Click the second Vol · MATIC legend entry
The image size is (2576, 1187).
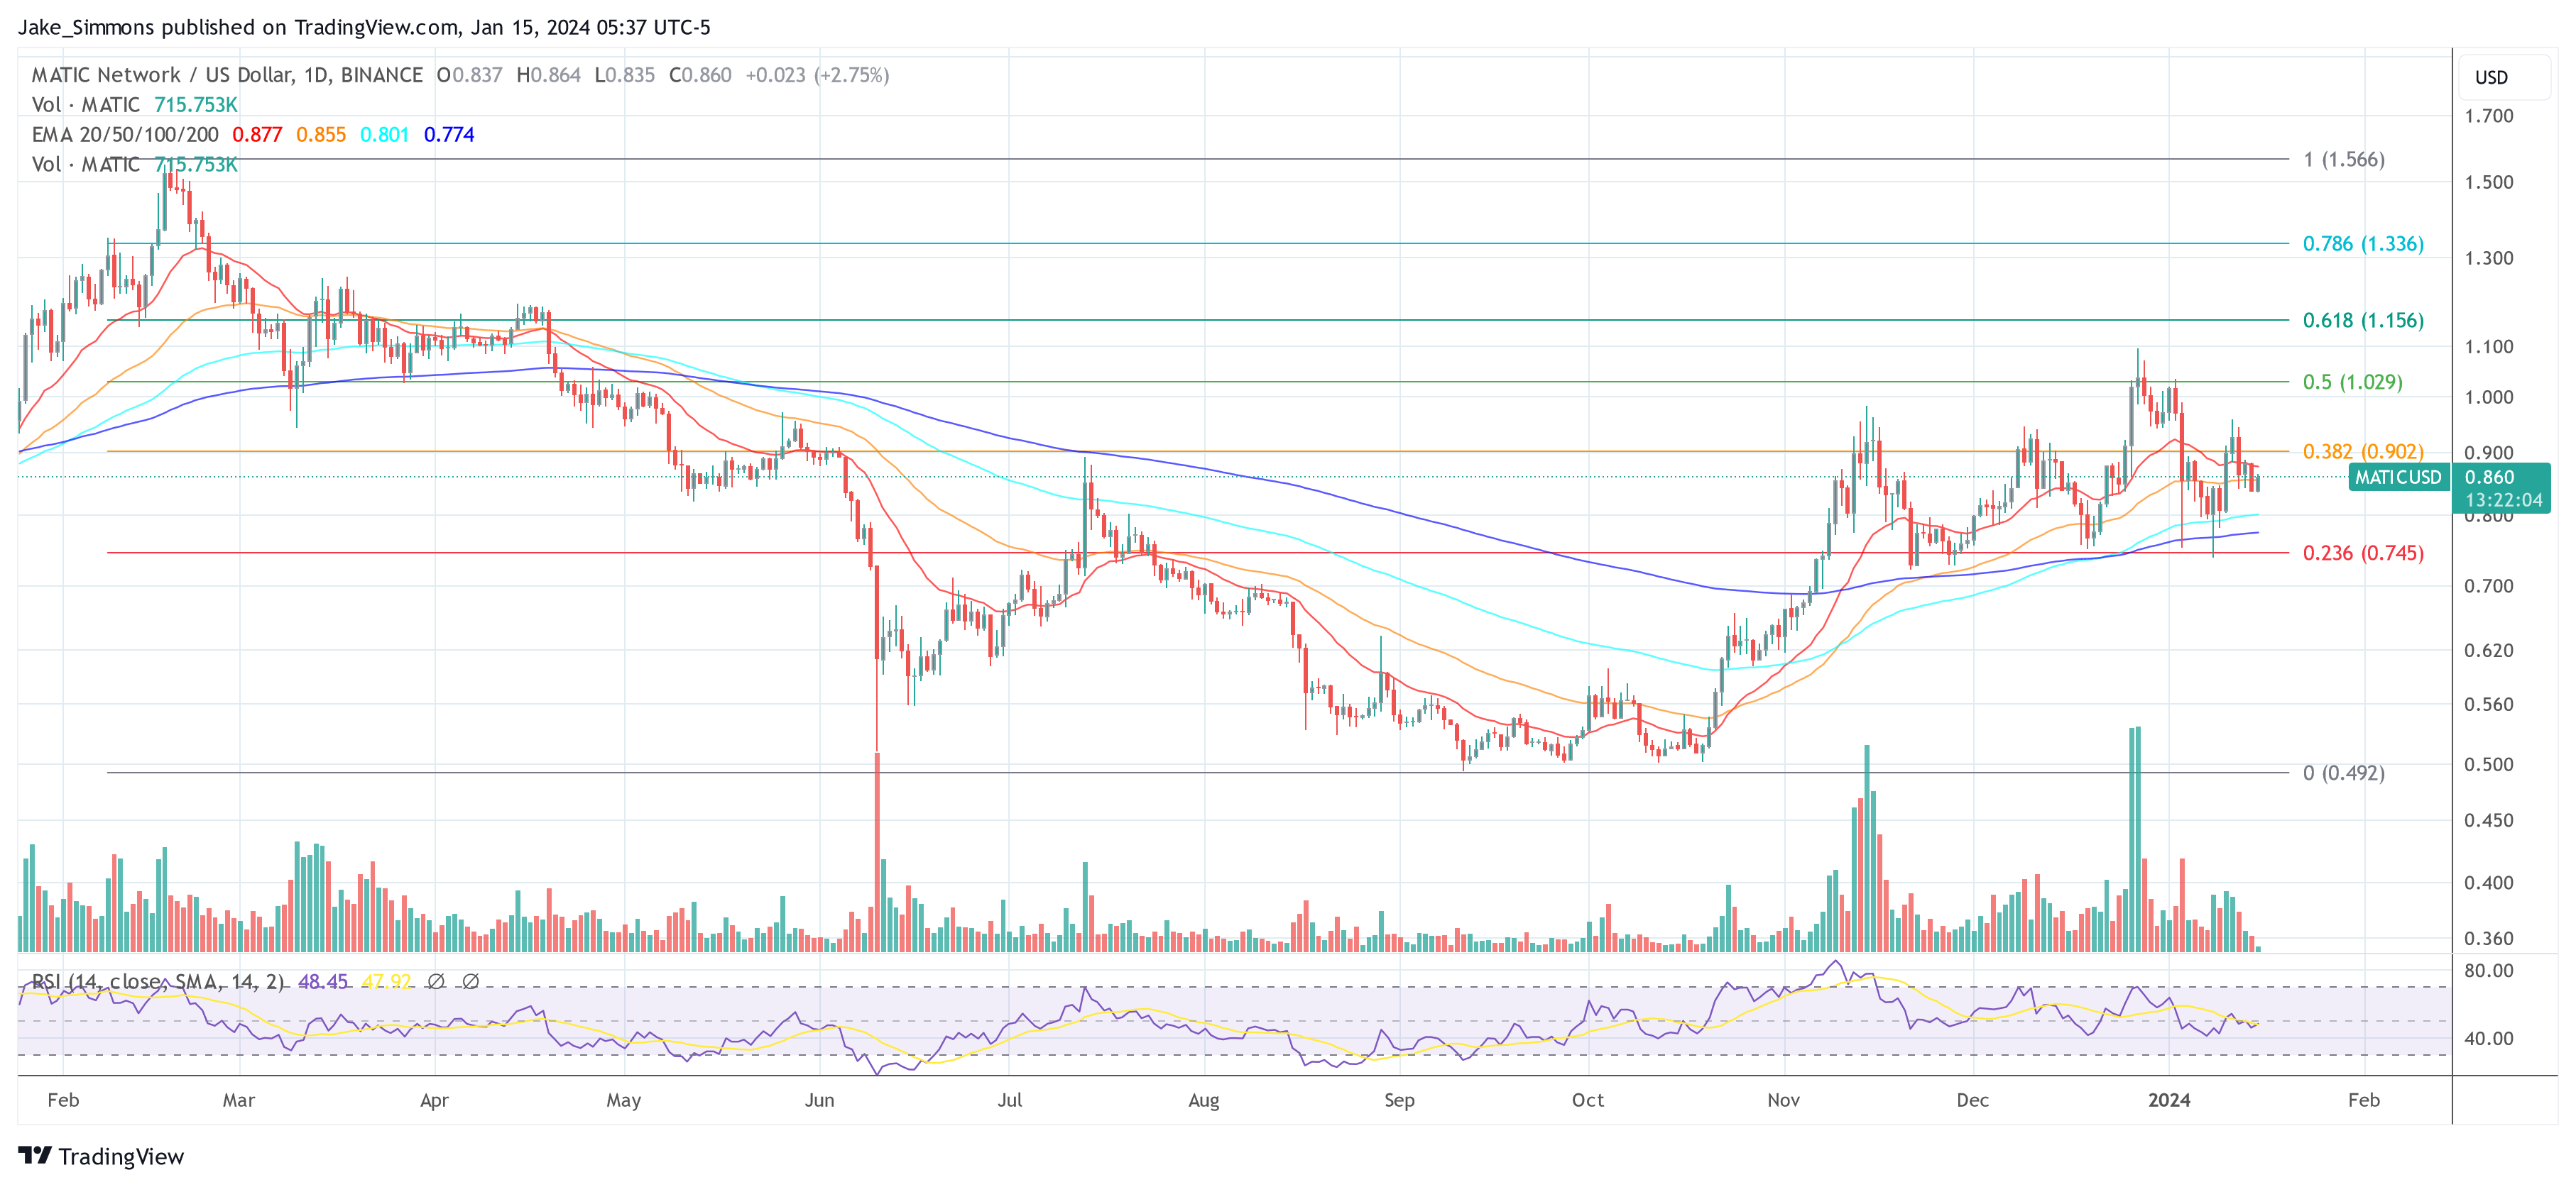coord(86,164)
